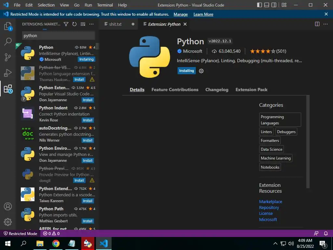Screen dimensions: 333x250
Task: Toggle the bottom panel layout icon
Action: point(267,5)
